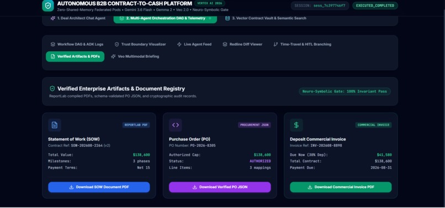
Task: Click the file icon of Verified Artifacts tab
Action: pyautogui.click(x=53, y=56)
